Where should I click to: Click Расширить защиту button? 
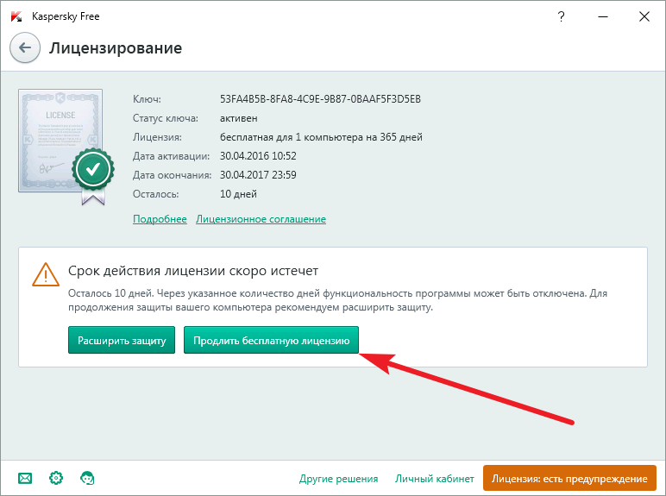click(x=122, y=340)
